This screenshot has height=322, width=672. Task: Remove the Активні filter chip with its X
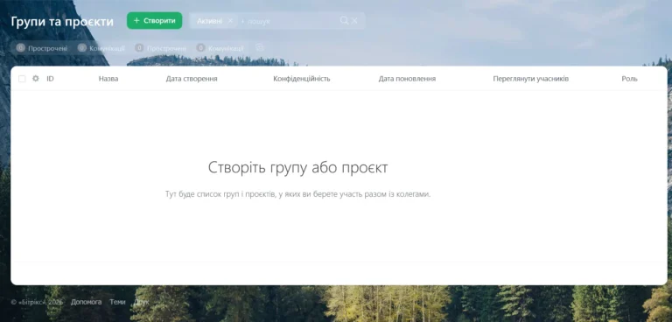(x=230, y=21)
